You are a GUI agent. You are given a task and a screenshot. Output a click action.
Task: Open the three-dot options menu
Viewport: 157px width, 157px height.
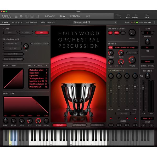pyautogui.click(x=154, y=22)
